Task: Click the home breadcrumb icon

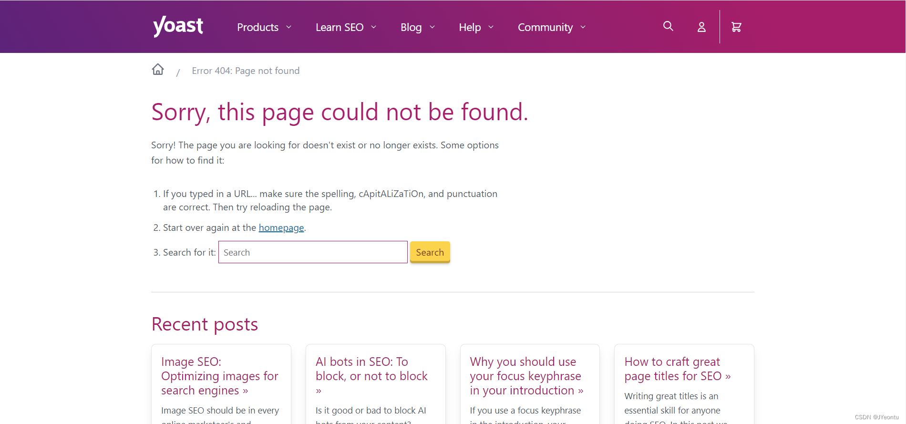Action: click(158, 70)
